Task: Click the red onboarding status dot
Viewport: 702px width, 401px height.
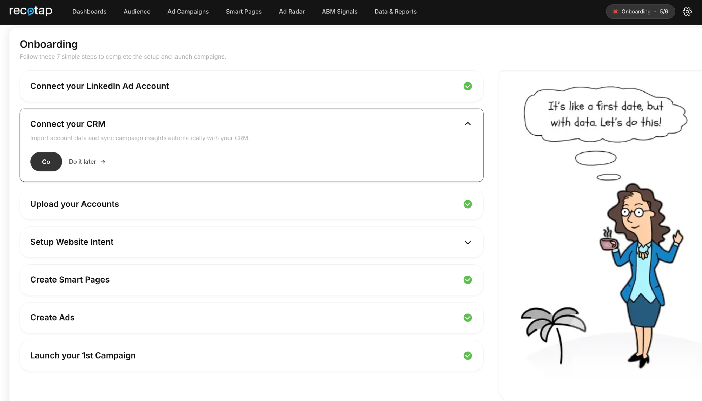Action: [x=615, y=12]
